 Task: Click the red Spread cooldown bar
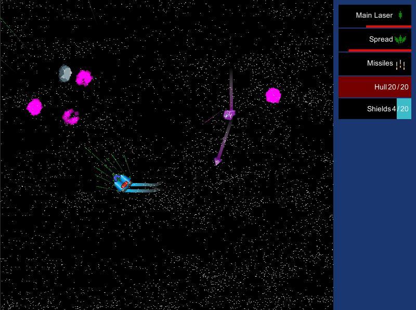tap(380, 50)
